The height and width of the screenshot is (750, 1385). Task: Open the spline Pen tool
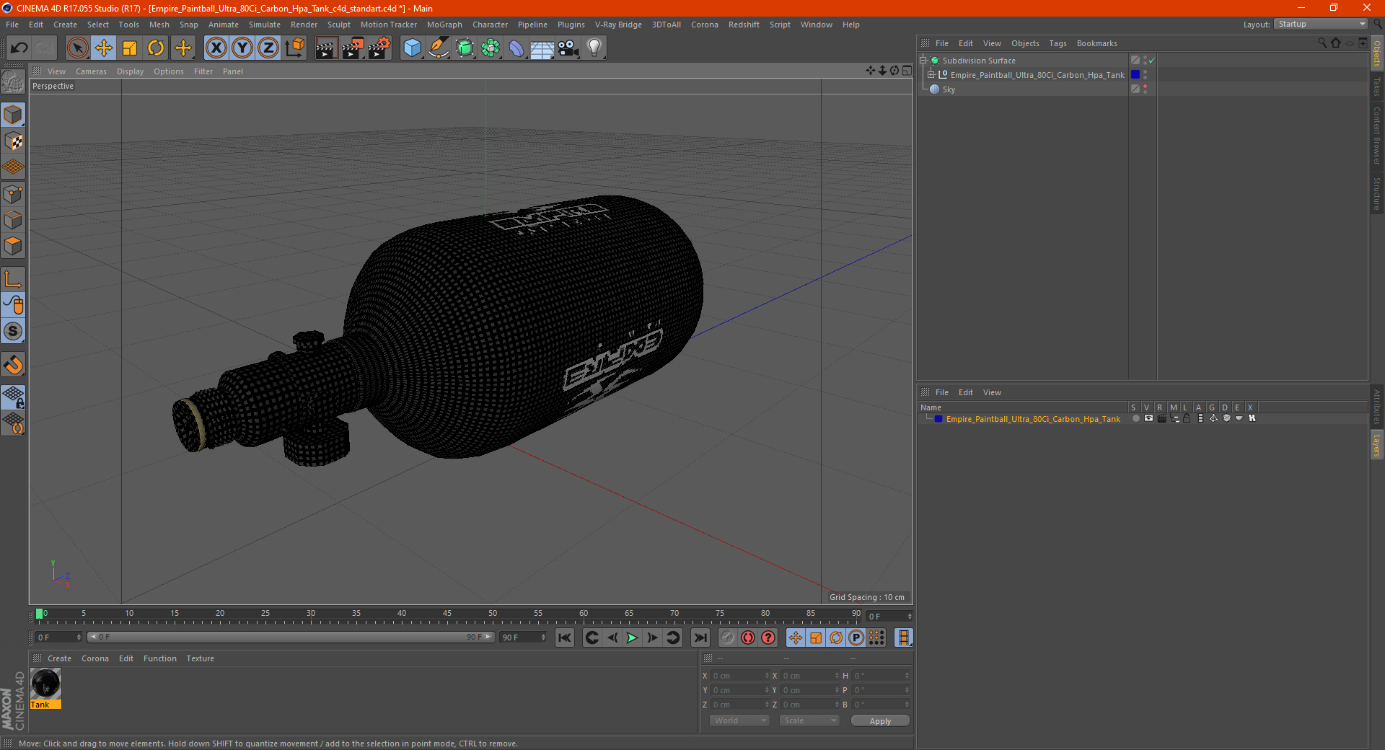tap(438, 48)
